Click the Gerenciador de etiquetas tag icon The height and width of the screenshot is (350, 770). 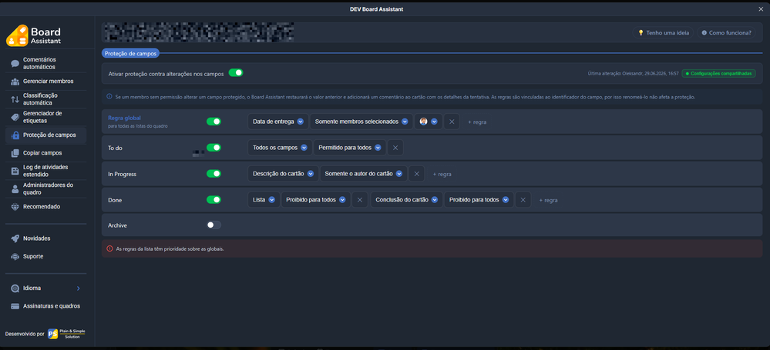coord(15,117)
